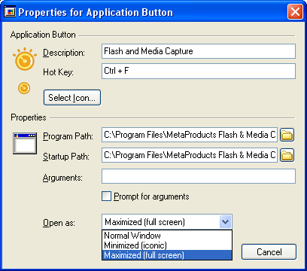The width and height of the screenshot is (307, 271).
Task: Click the Program Path label
Action: pos(68,136)
